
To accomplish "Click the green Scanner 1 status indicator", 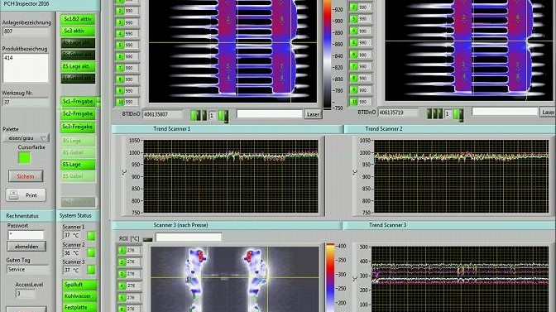I will [x=92, y=236].
